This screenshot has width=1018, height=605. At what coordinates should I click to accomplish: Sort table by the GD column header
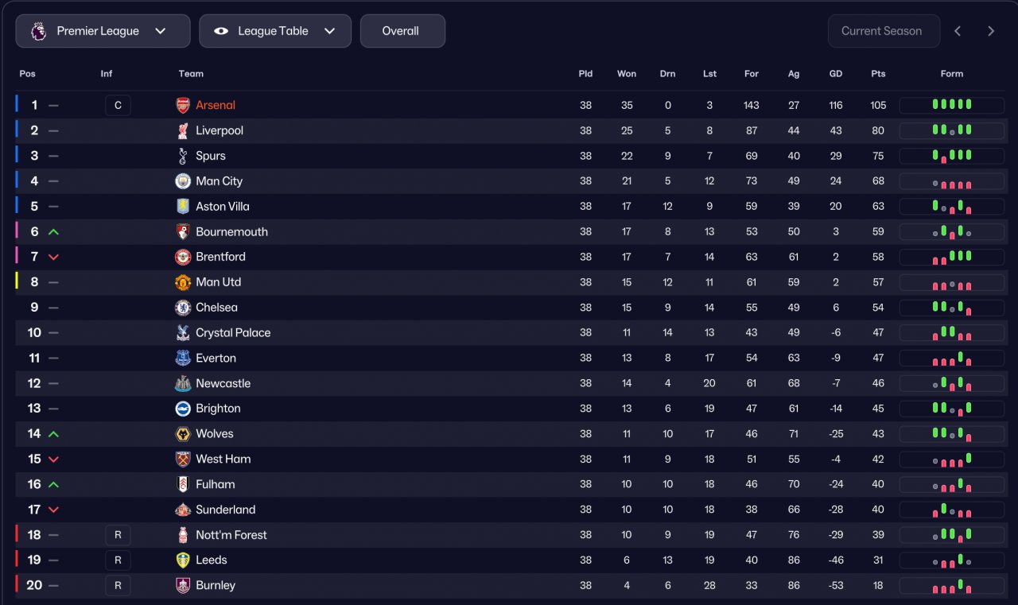point(836,74)
